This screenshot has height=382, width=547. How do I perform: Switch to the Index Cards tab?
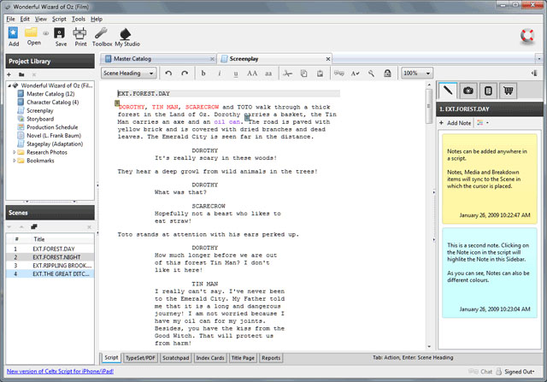point(210,358)
